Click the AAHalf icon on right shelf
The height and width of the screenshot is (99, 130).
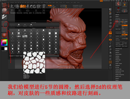110,23
